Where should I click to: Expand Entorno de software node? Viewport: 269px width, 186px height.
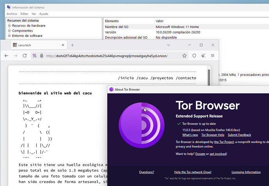pyautogui.click(x=9, y=36)
